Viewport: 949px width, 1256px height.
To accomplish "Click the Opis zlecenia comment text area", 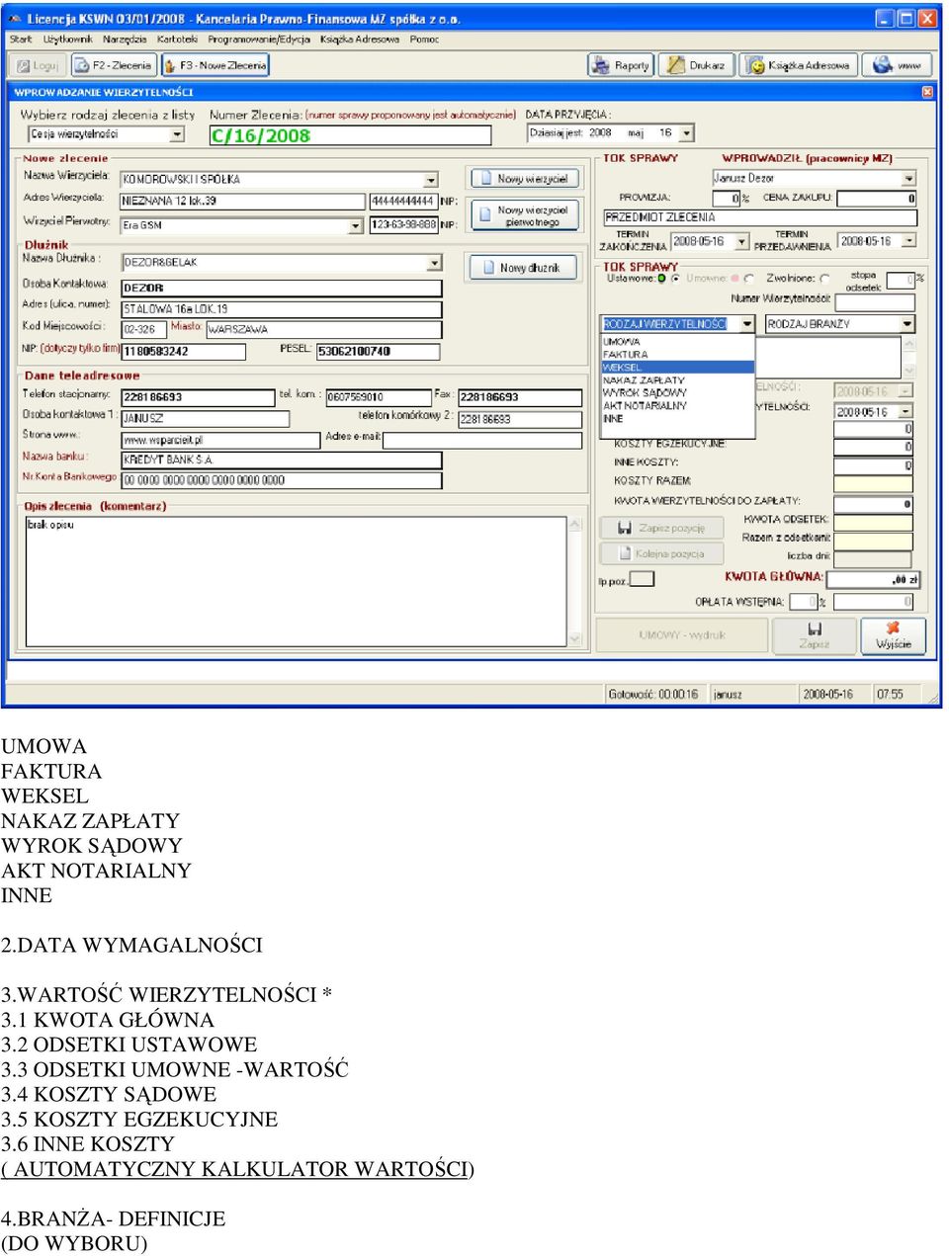I will tap(297, 581).
